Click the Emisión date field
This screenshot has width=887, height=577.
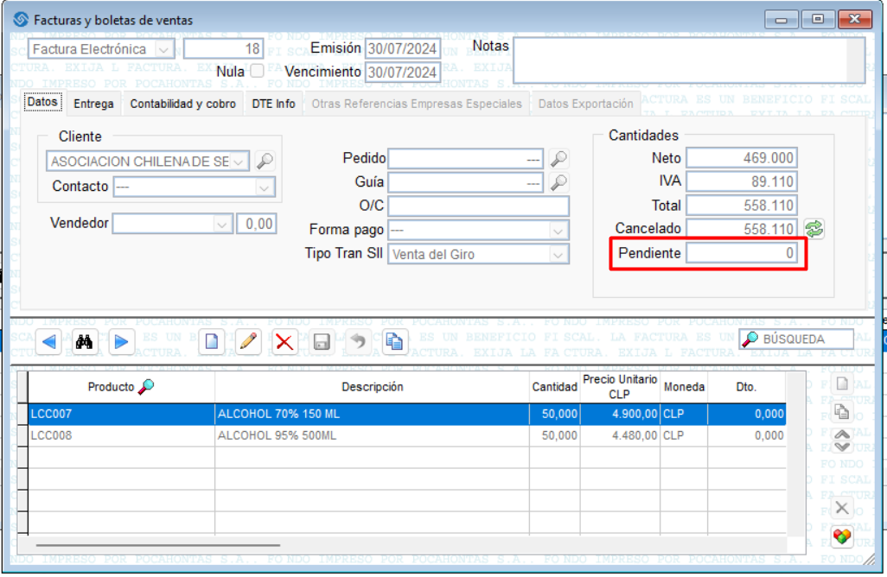402,48
